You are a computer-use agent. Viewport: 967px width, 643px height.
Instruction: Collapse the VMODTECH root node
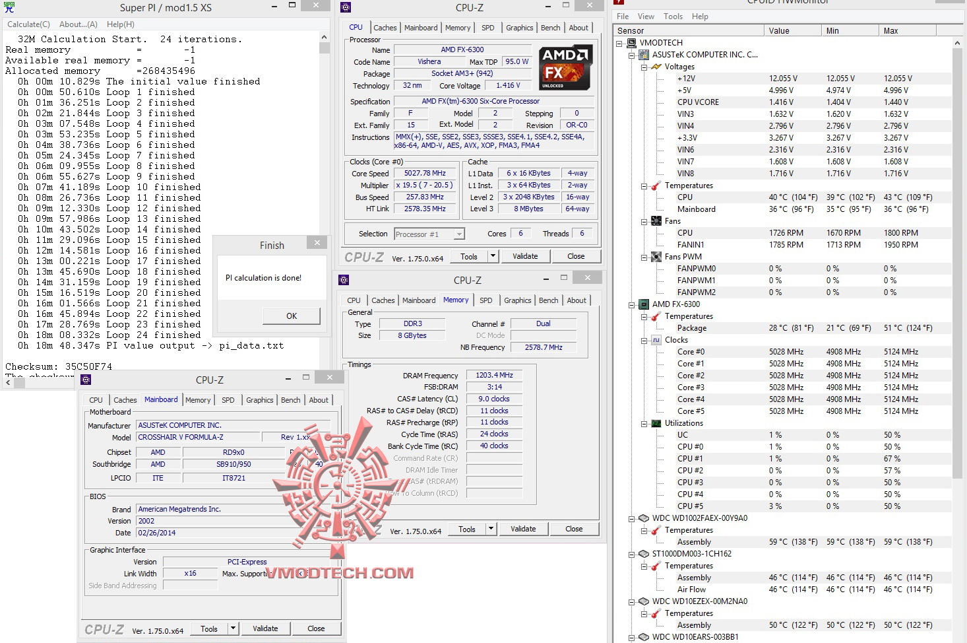(x=620, y=44)
